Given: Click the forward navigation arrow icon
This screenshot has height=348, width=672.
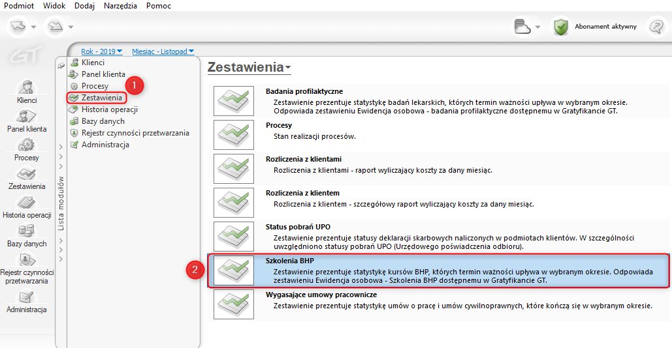Looking at the screenshot, I should click(56, 27).
